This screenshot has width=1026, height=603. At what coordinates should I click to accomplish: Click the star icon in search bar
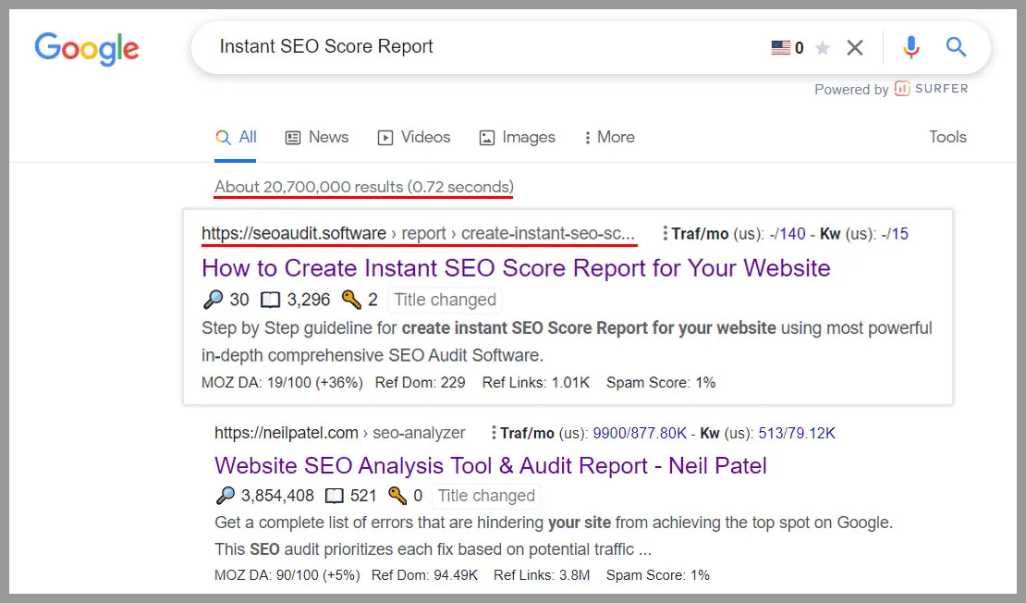tap(824, 48)
